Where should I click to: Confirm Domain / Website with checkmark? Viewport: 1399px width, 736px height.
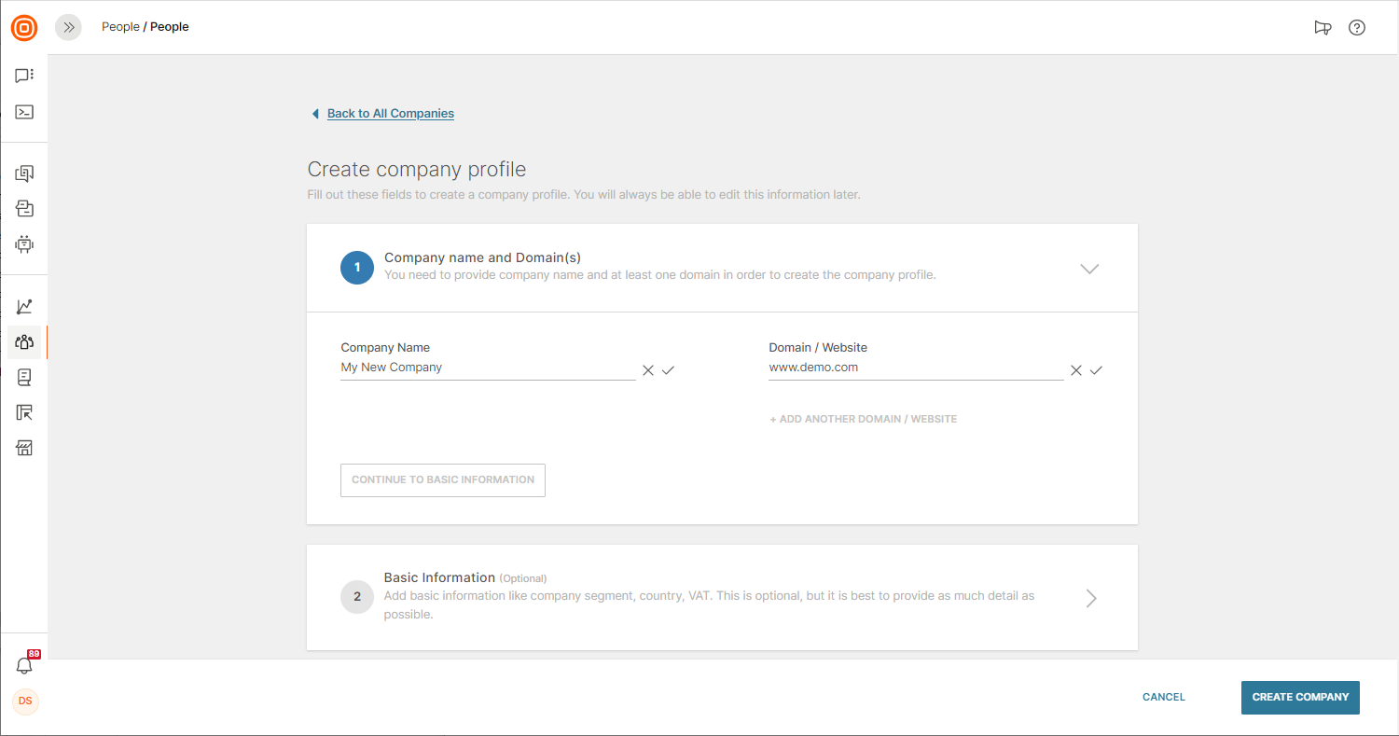(x=1096, y=370)
